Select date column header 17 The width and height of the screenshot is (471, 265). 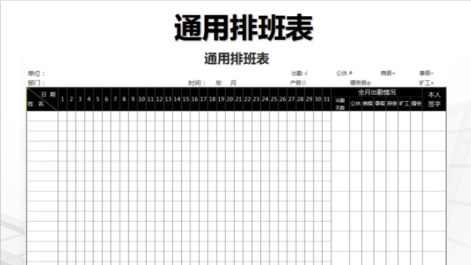point(203,99)
